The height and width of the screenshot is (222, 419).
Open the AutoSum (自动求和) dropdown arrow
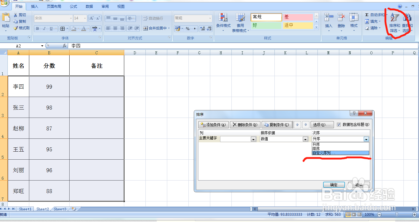(387, 15)
